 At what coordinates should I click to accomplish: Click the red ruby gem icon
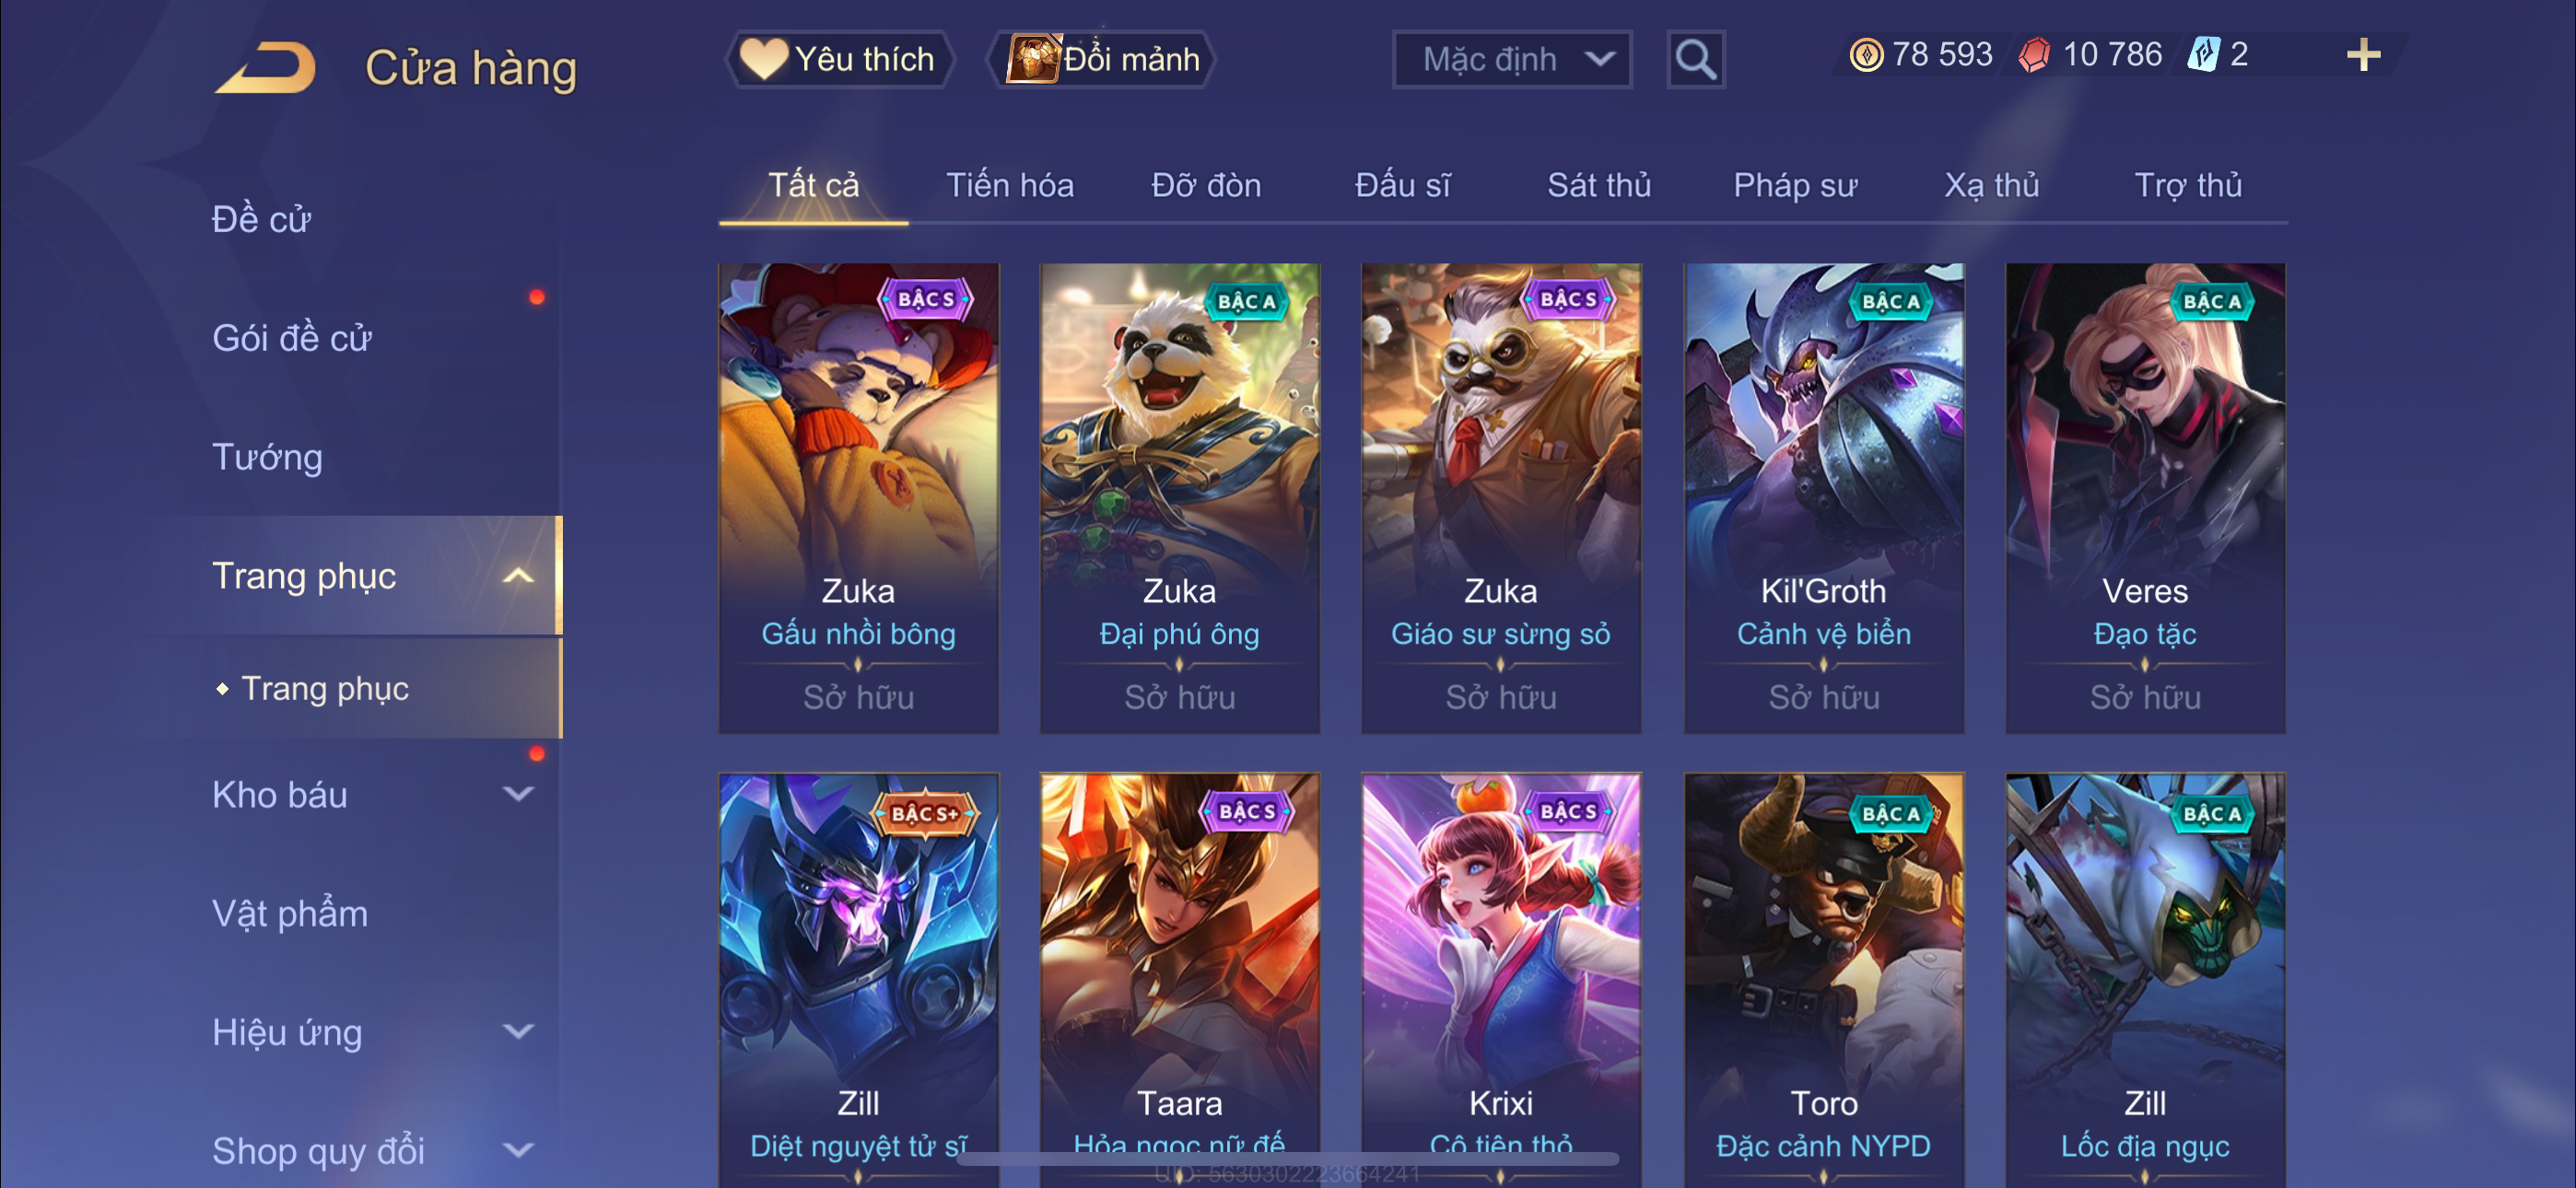[2034, 55]
